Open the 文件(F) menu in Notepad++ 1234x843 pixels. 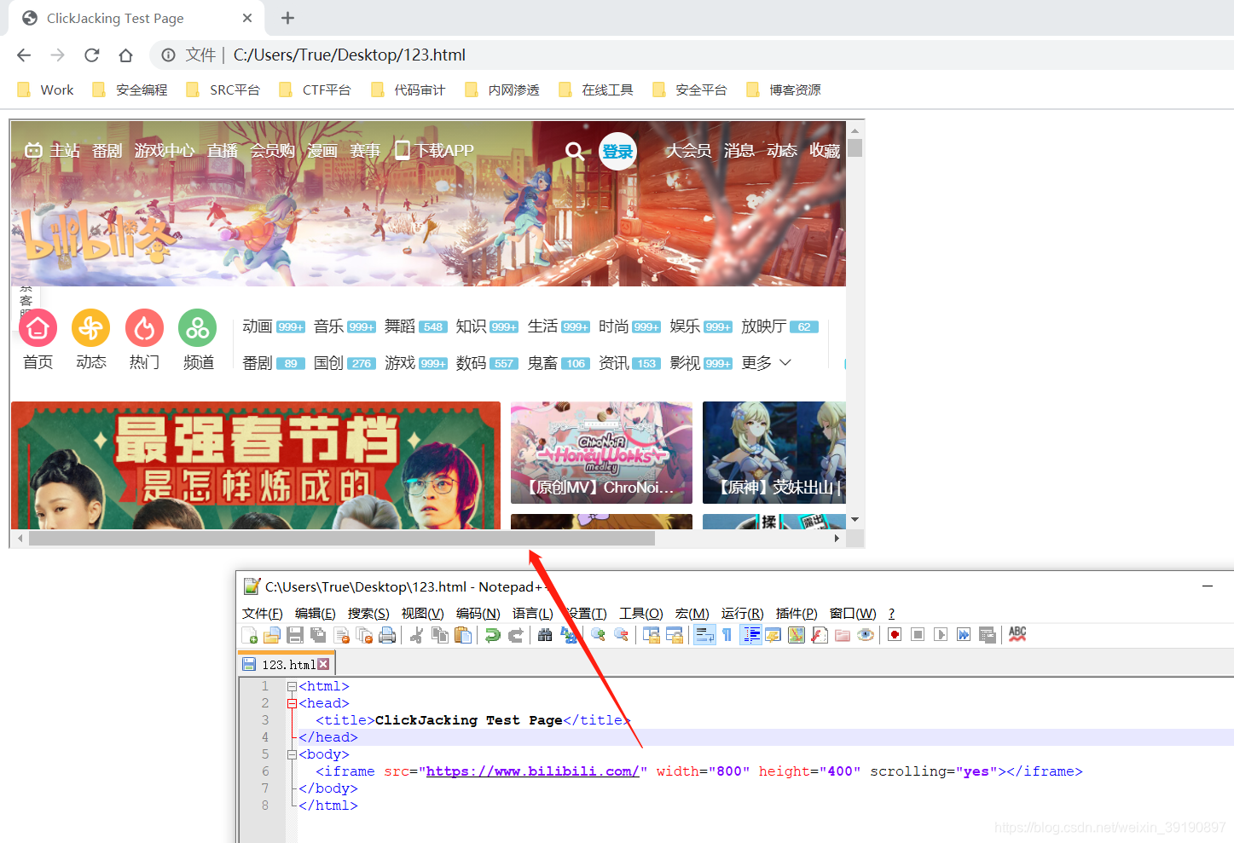pyautogui.click(x=262, y=614)
